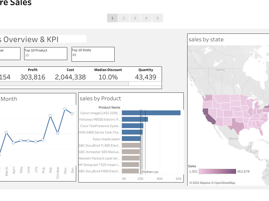
Task: Click the Sales color gradient legend
Action: [217, 172]
